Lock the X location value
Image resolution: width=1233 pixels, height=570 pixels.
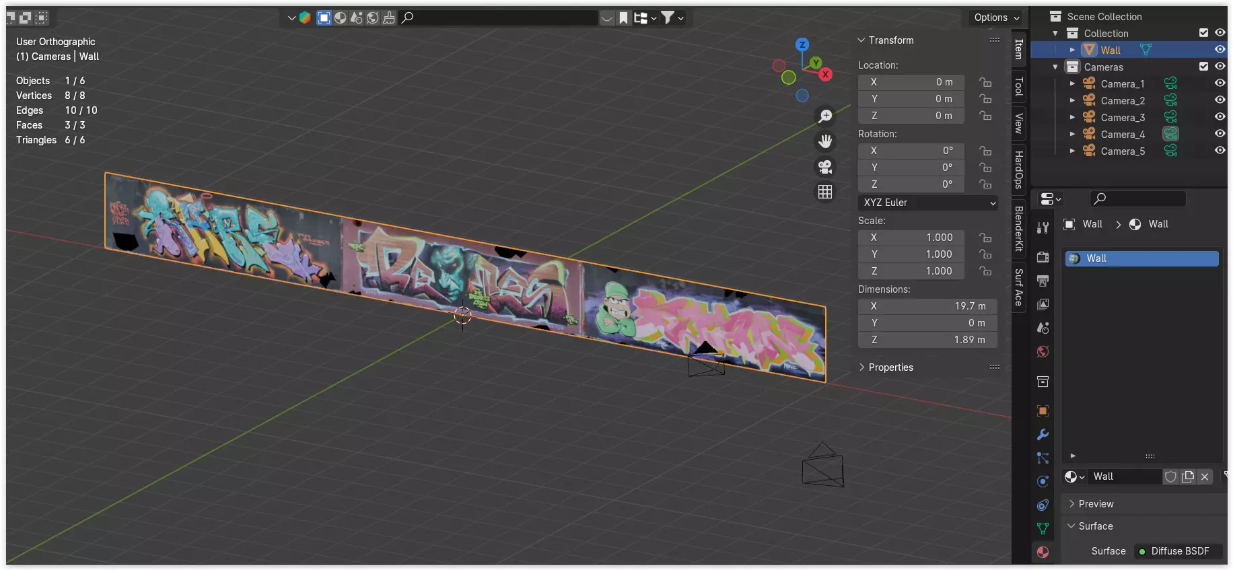click(x=985, y=82)
